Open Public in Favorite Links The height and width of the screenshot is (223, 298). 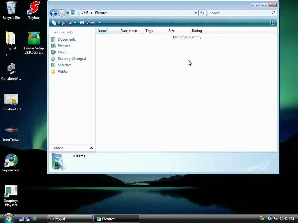click(x=63, y=71)
